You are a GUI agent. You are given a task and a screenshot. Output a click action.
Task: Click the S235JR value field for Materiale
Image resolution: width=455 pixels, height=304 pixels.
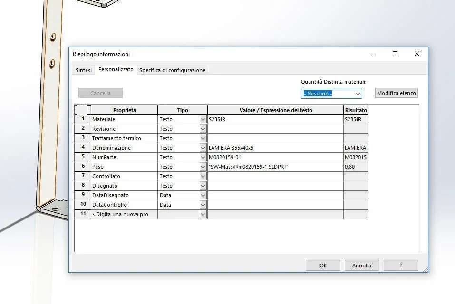tap(275, 119)
